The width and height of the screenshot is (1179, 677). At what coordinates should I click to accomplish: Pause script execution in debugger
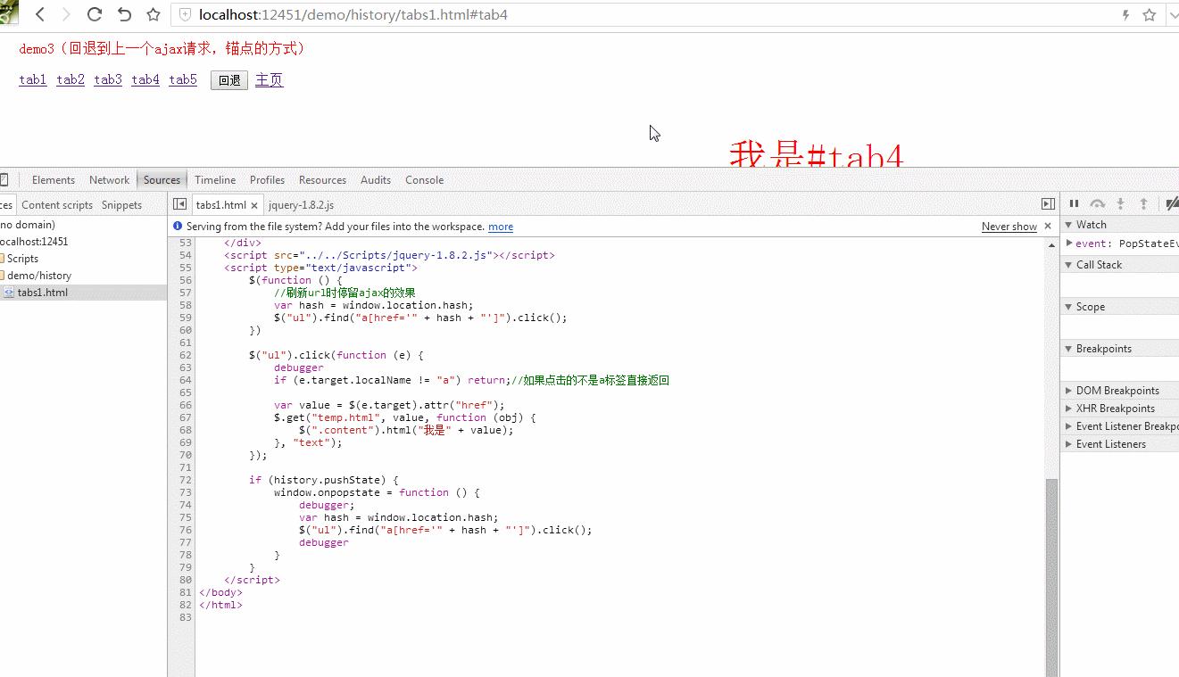click(x=1075, y=204)
